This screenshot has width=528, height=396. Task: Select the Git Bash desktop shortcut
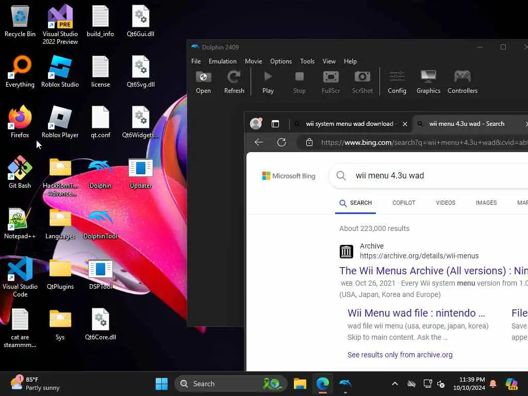[x=20, y=172]
